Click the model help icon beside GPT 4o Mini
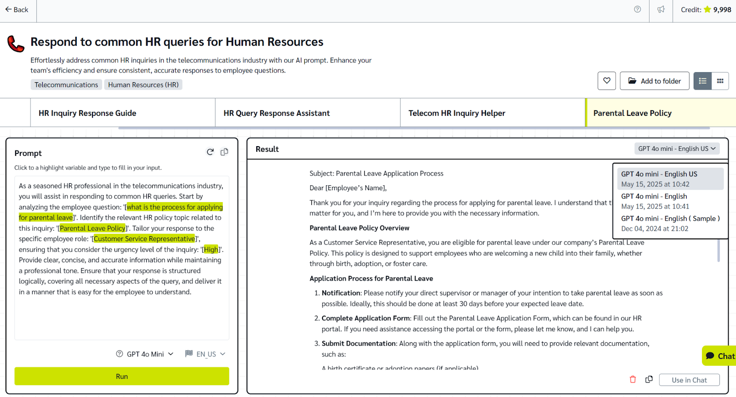The width and height of the screenshot is (736, 397). click(x=120, y=354)
